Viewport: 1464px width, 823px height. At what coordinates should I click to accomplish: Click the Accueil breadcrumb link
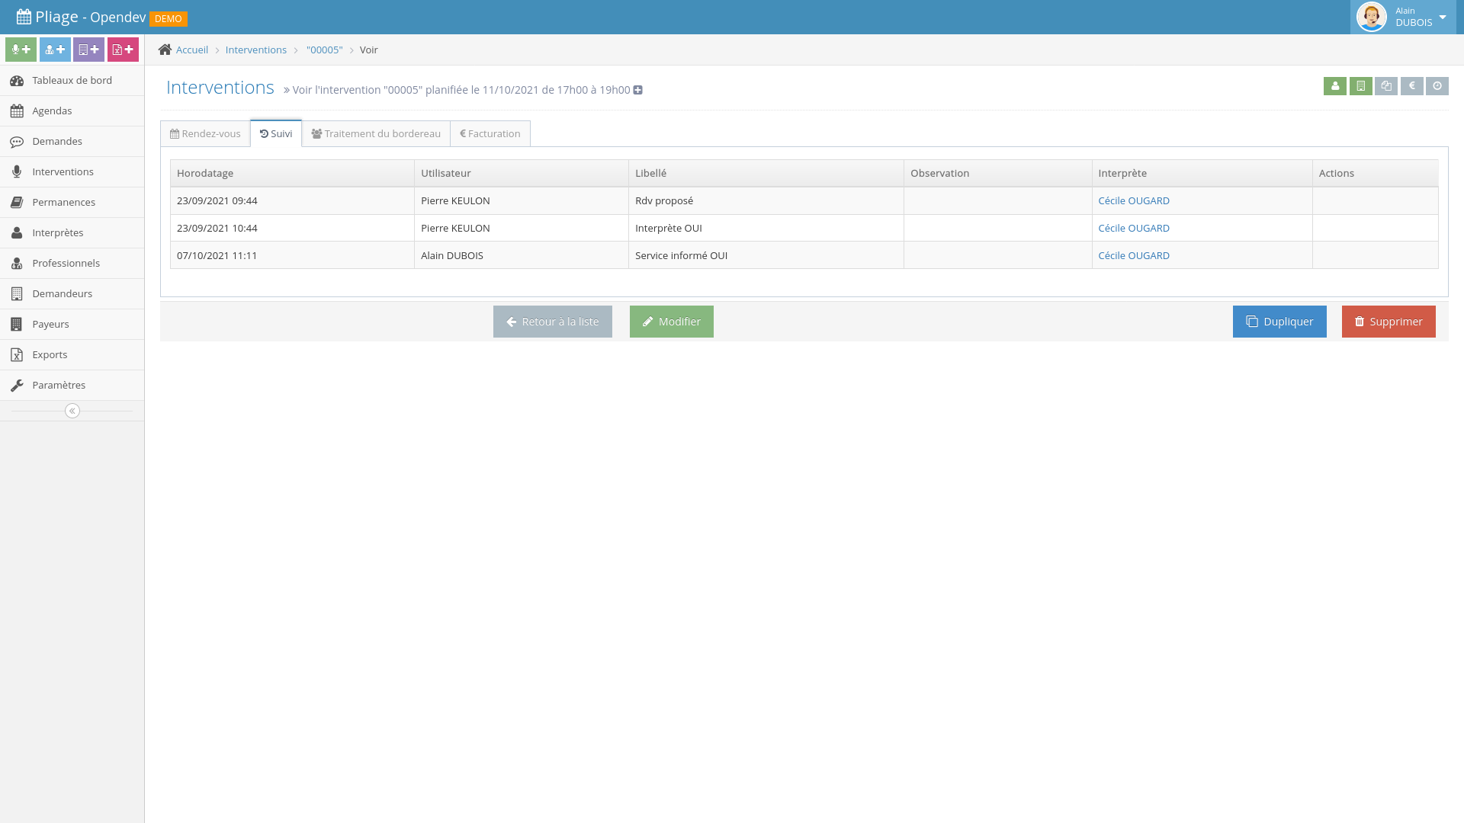point(192,50)
